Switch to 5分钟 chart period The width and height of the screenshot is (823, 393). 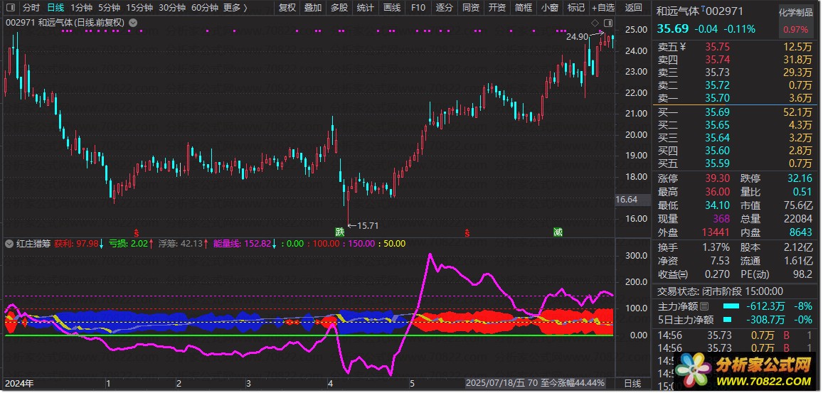tap(109, 8)
